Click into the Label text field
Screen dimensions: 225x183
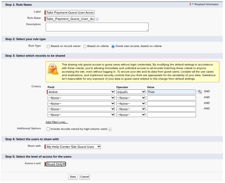(x=70, y=13)
